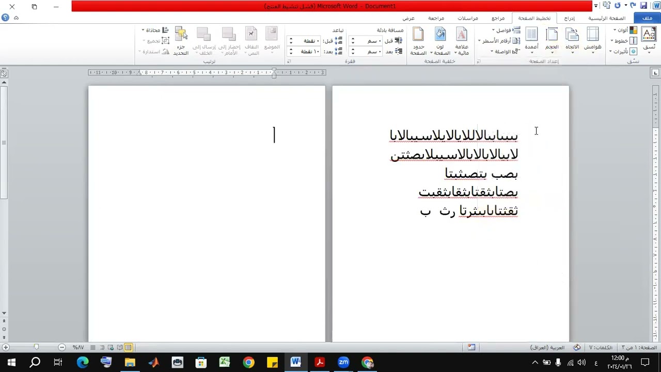Click the spacing after ١٠ نقطة field
Screen dimensions: 661x372
(305, 52)
